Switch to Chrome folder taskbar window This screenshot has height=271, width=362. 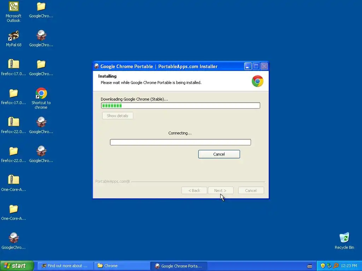[x=122, y=266]
